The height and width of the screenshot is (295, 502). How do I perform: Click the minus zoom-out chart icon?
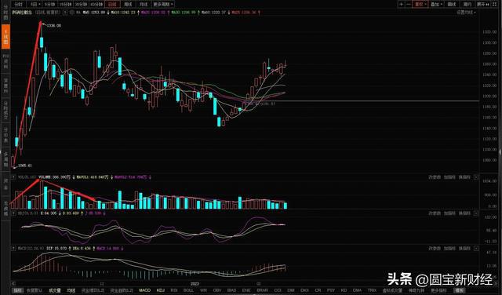pyautogui.click(x=409, y=4)
